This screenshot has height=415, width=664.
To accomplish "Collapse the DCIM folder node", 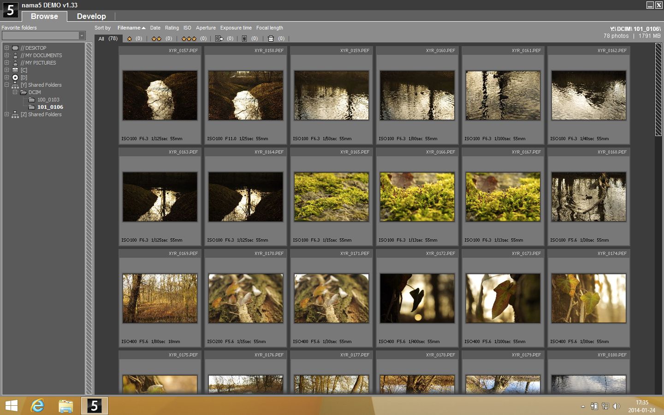I will coord(15,92).
